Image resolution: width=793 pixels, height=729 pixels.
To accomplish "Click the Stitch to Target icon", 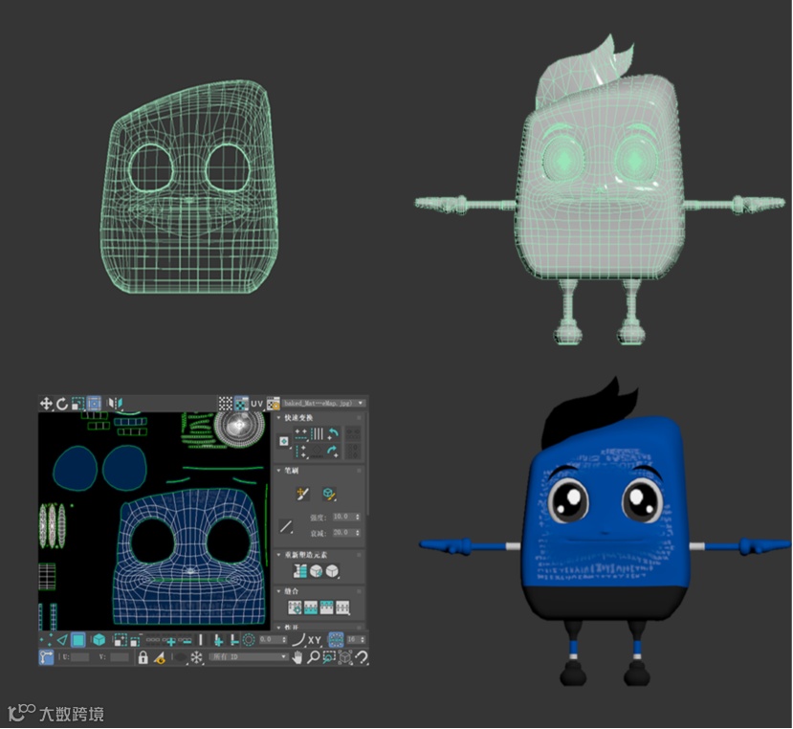I will pyautogui.click(x=295, y=607).
